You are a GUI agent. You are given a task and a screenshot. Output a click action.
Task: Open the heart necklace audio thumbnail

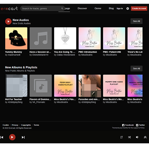[65, 38]
